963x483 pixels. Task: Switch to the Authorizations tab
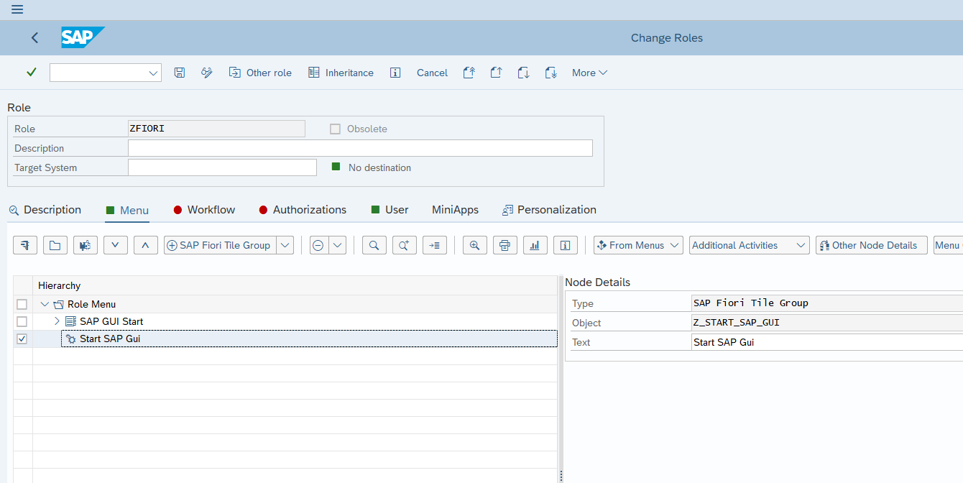click(303, 210)
